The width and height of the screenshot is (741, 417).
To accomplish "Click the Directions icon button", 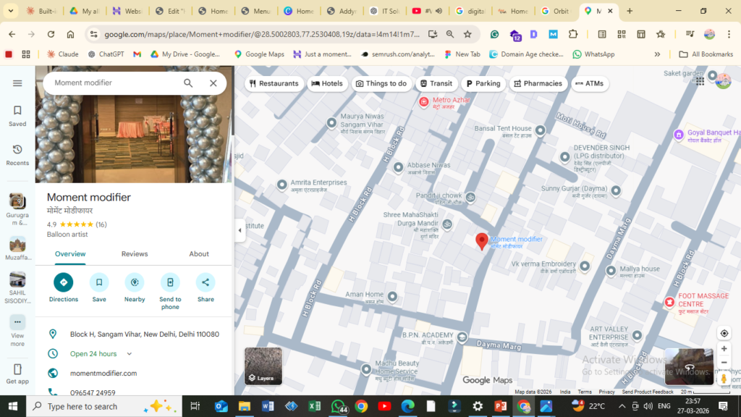I will pos(63,282).
